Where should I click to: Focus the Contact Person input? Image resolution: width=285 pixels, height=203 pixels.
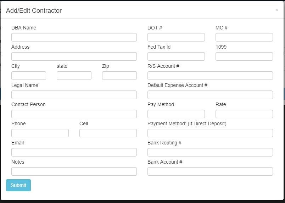point(74,114)
